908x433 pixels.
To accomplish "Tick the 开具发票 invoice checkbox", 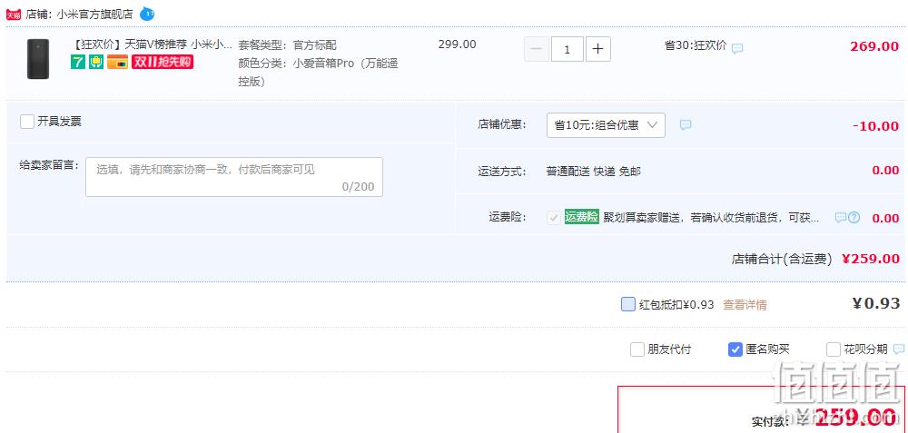I will (27, 122).
